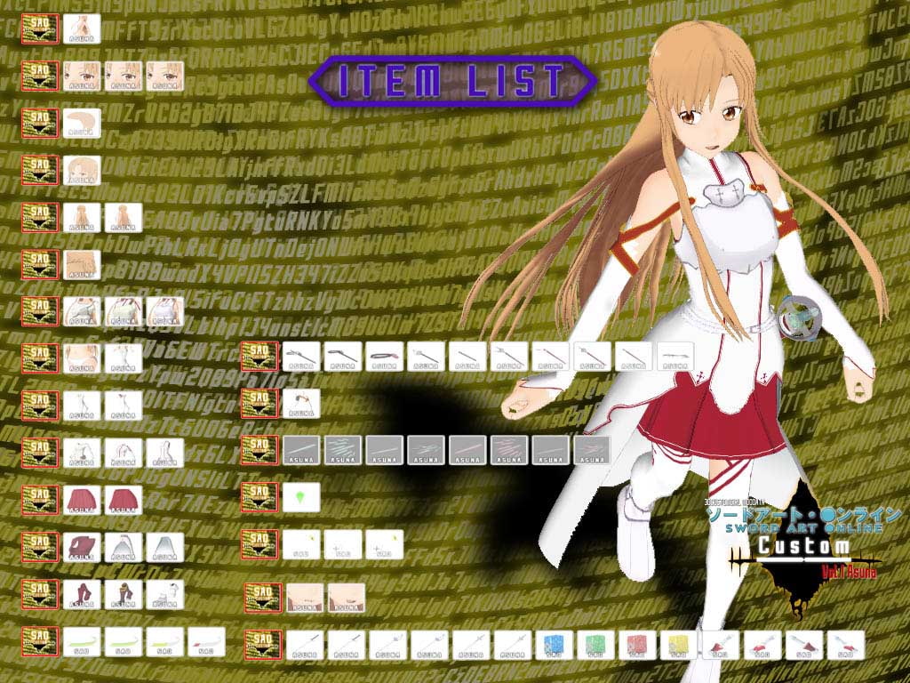Screen dimensions: 910x683
Task: Click the SAO icon beside the single body thumbnail
Action: click(x=40, y=28)
